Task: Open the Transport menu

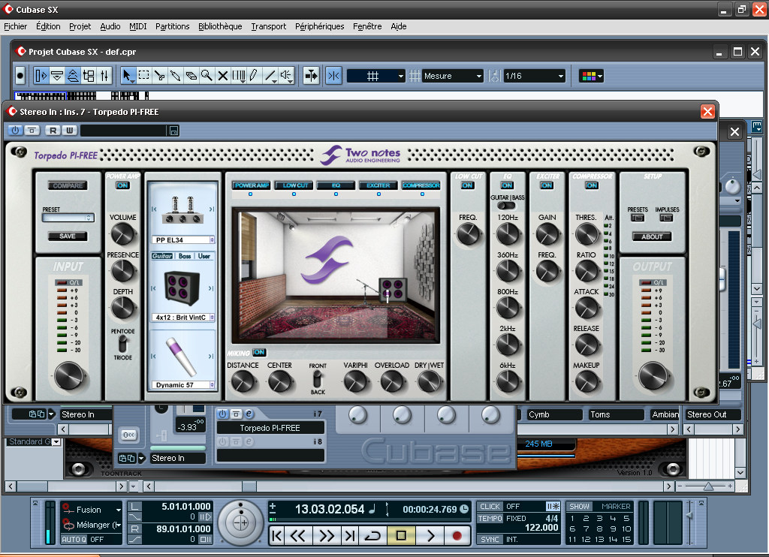Action: 269,26
